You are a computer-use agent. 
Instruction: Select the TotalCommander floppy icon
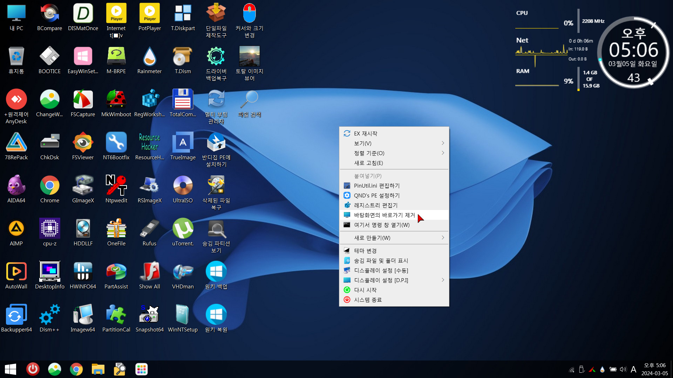pos(183,103)
